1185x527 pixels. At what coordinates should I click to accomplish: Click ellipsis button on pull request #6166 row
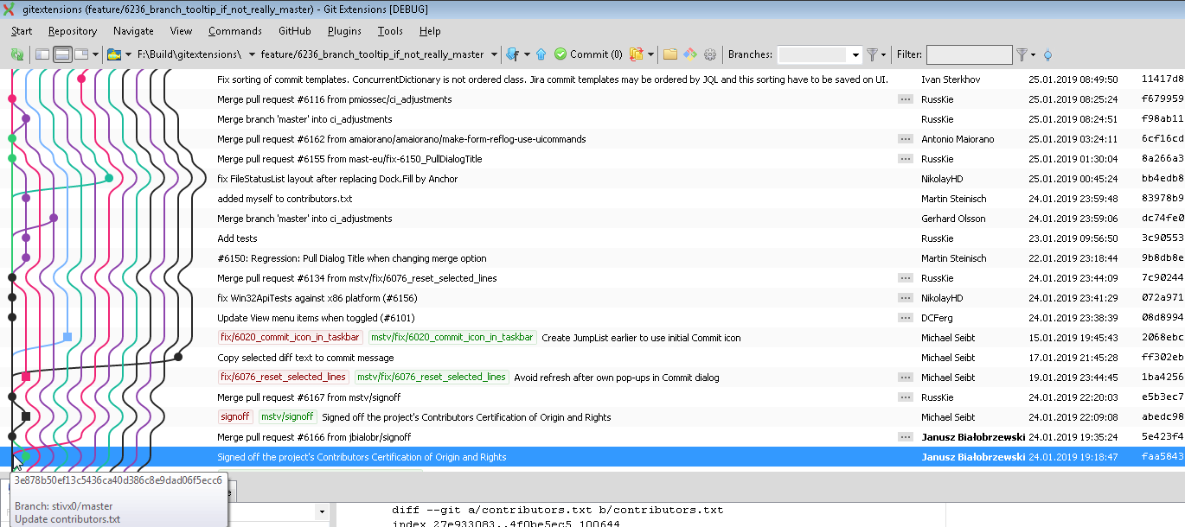(x=906, y=437)
